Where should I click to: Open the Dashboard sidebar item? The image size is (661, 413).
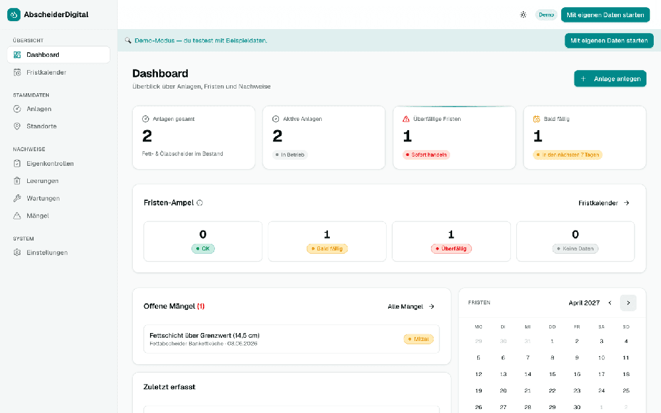coord(59,55)
